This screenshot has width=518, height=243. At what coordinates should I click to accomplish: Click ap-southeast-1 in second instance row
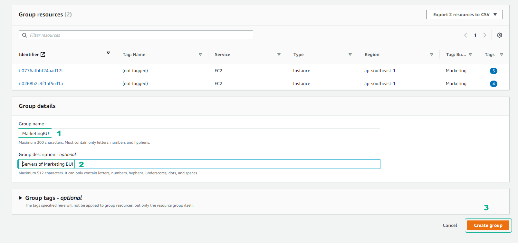(380, 83)
